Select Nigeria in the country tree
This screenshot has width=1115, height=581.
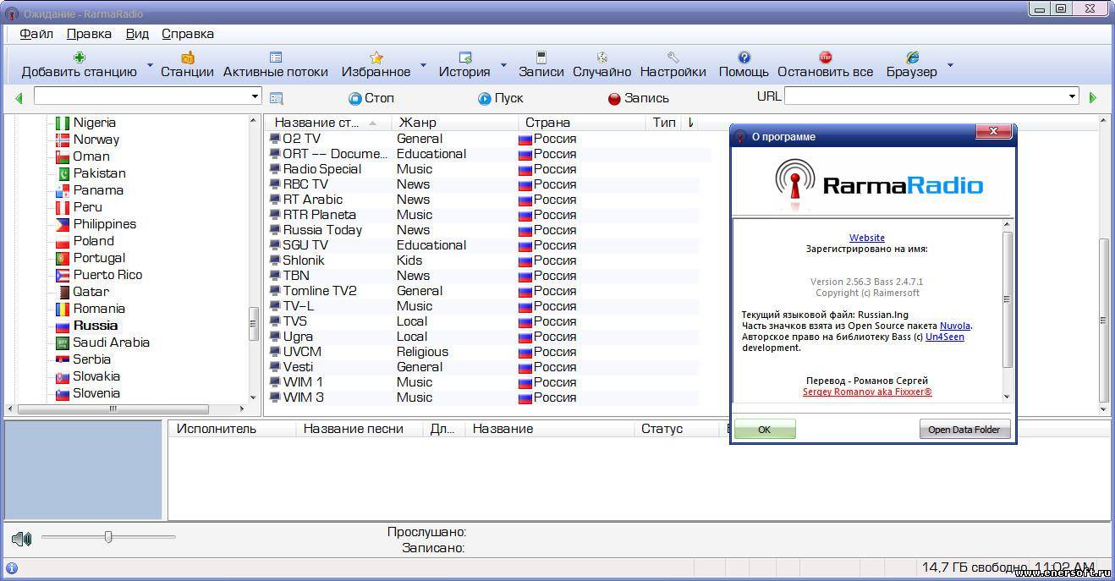[x=94, y=123]
